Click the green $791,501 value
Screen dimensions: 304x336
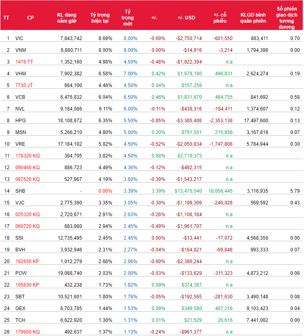191,132
